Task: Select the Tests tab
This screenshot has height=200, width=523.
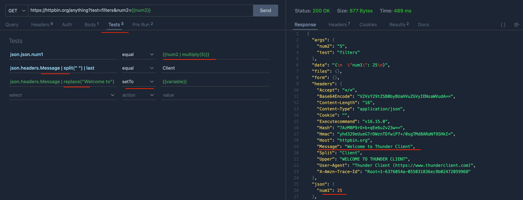Action: (x=116, y=24)
